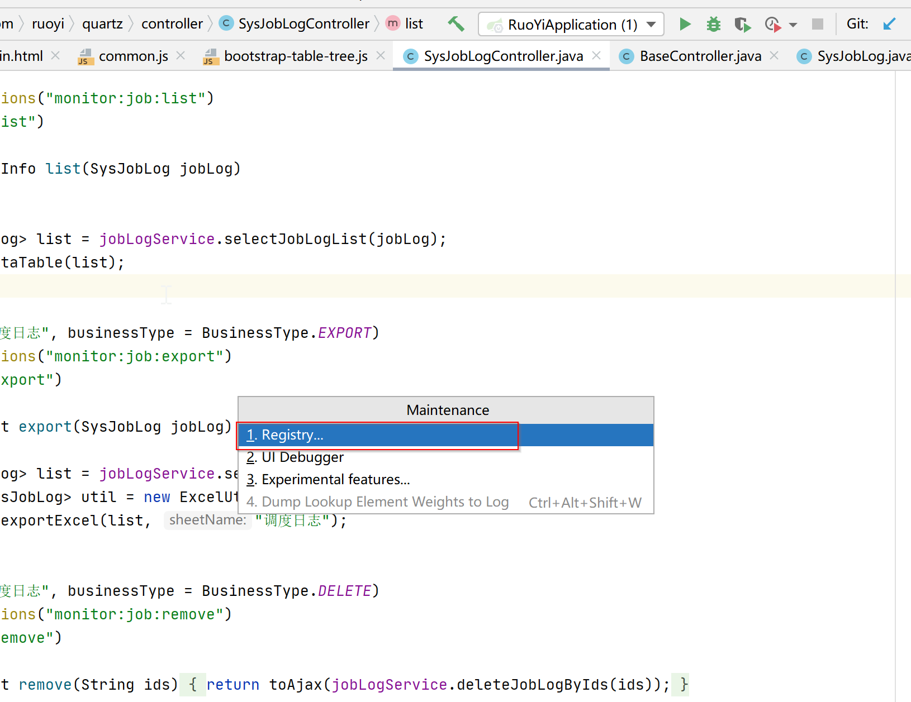Click the export method name

coord(45,427)
